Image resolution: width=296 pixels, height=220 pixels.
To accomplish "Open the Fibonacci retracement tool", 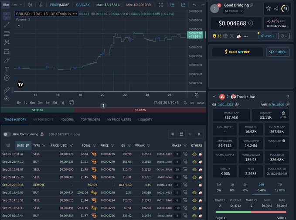I will point(7,34).
